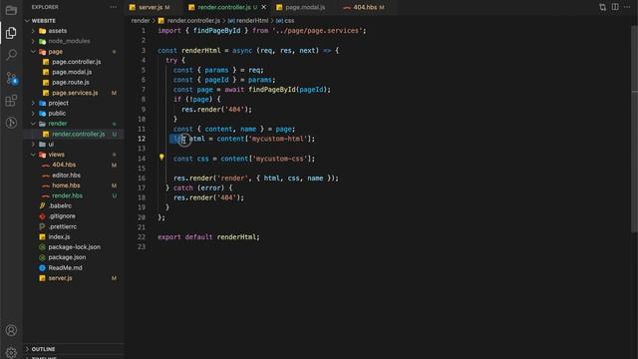The width and height of the screenshot is (638, 359).
Task: Open the Source Control view
Action: pyautogui.click(x=11, y=78)
